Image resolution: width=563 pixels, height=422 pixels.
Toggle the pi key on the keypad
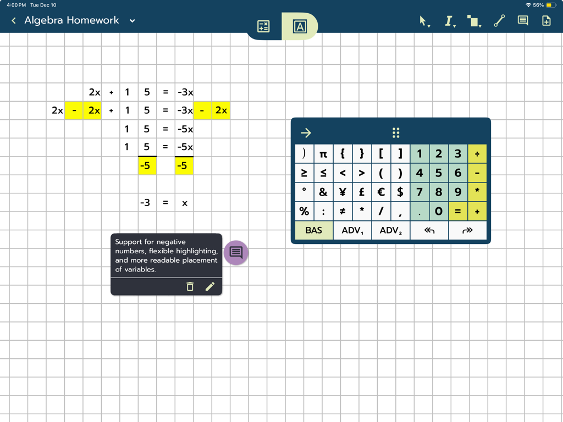click(x=323, y=153)
